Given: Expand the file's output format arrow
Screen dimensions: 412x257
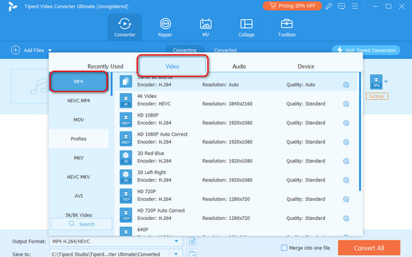Looking at the screenshot, I should pos(386,82).
